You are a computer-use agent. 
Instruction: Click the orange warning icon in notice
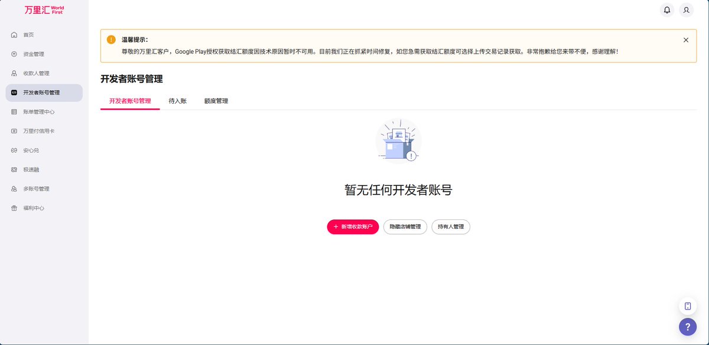point(111,40)
